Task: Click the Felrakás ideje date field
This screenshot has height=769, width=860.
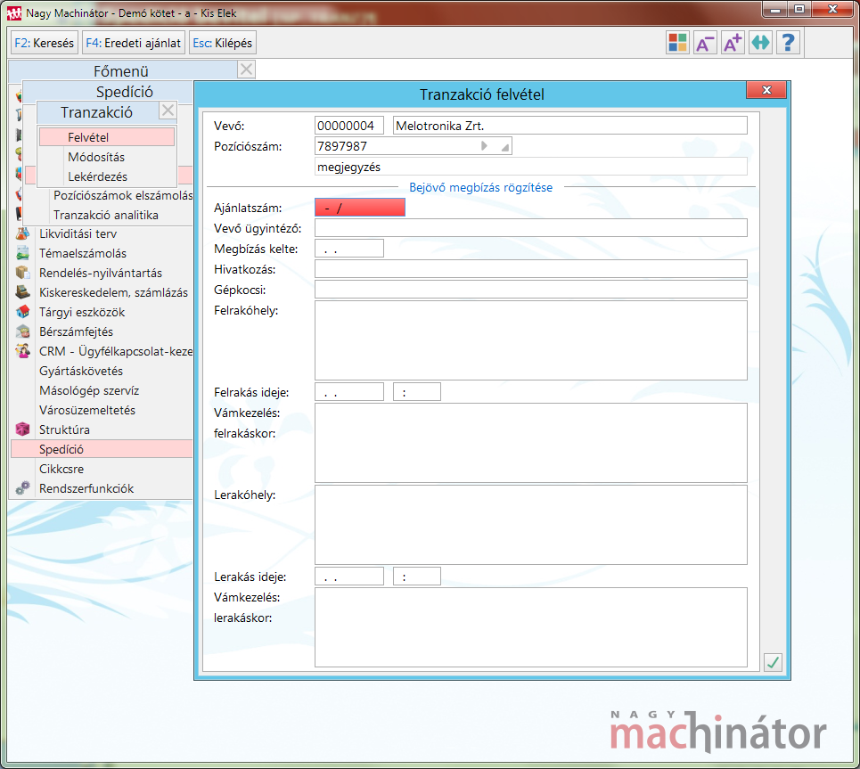Action: [348, 392]
